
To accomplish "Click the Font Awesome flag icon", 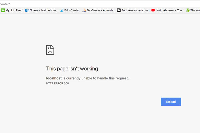I will (x=119, y=10).
